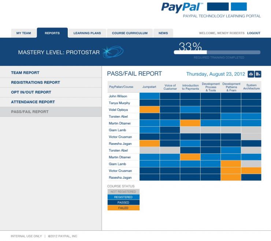Click Development Process & Tools header
Viewport: 271px width, 241px height.
[x=211, y=87]
